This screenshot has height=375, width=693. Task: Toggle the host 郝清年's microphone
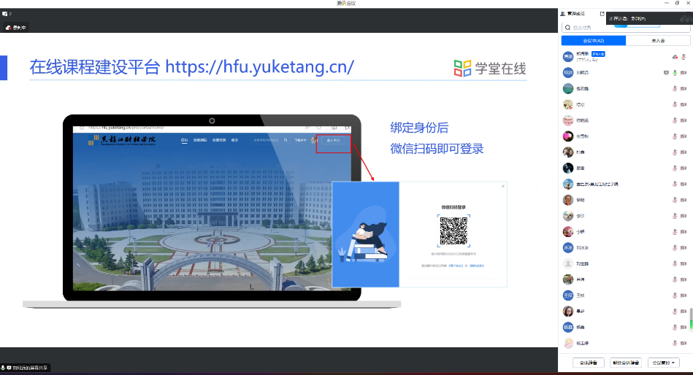pos(684,57)
